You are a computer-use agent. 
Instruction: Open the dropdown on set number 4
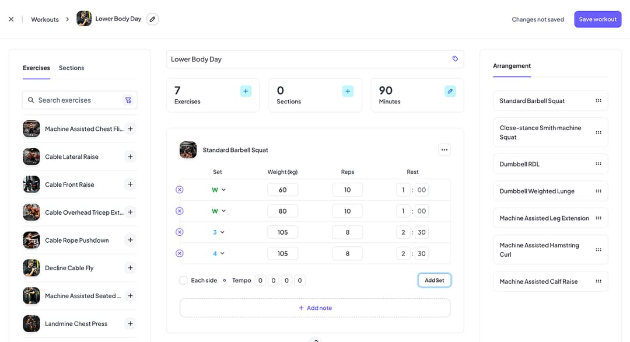pos(218,253)
